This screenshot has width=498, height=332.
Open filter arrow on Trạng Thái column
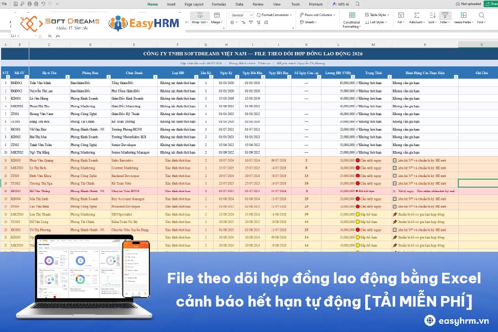pyautogui.click(x=390, y=77)
